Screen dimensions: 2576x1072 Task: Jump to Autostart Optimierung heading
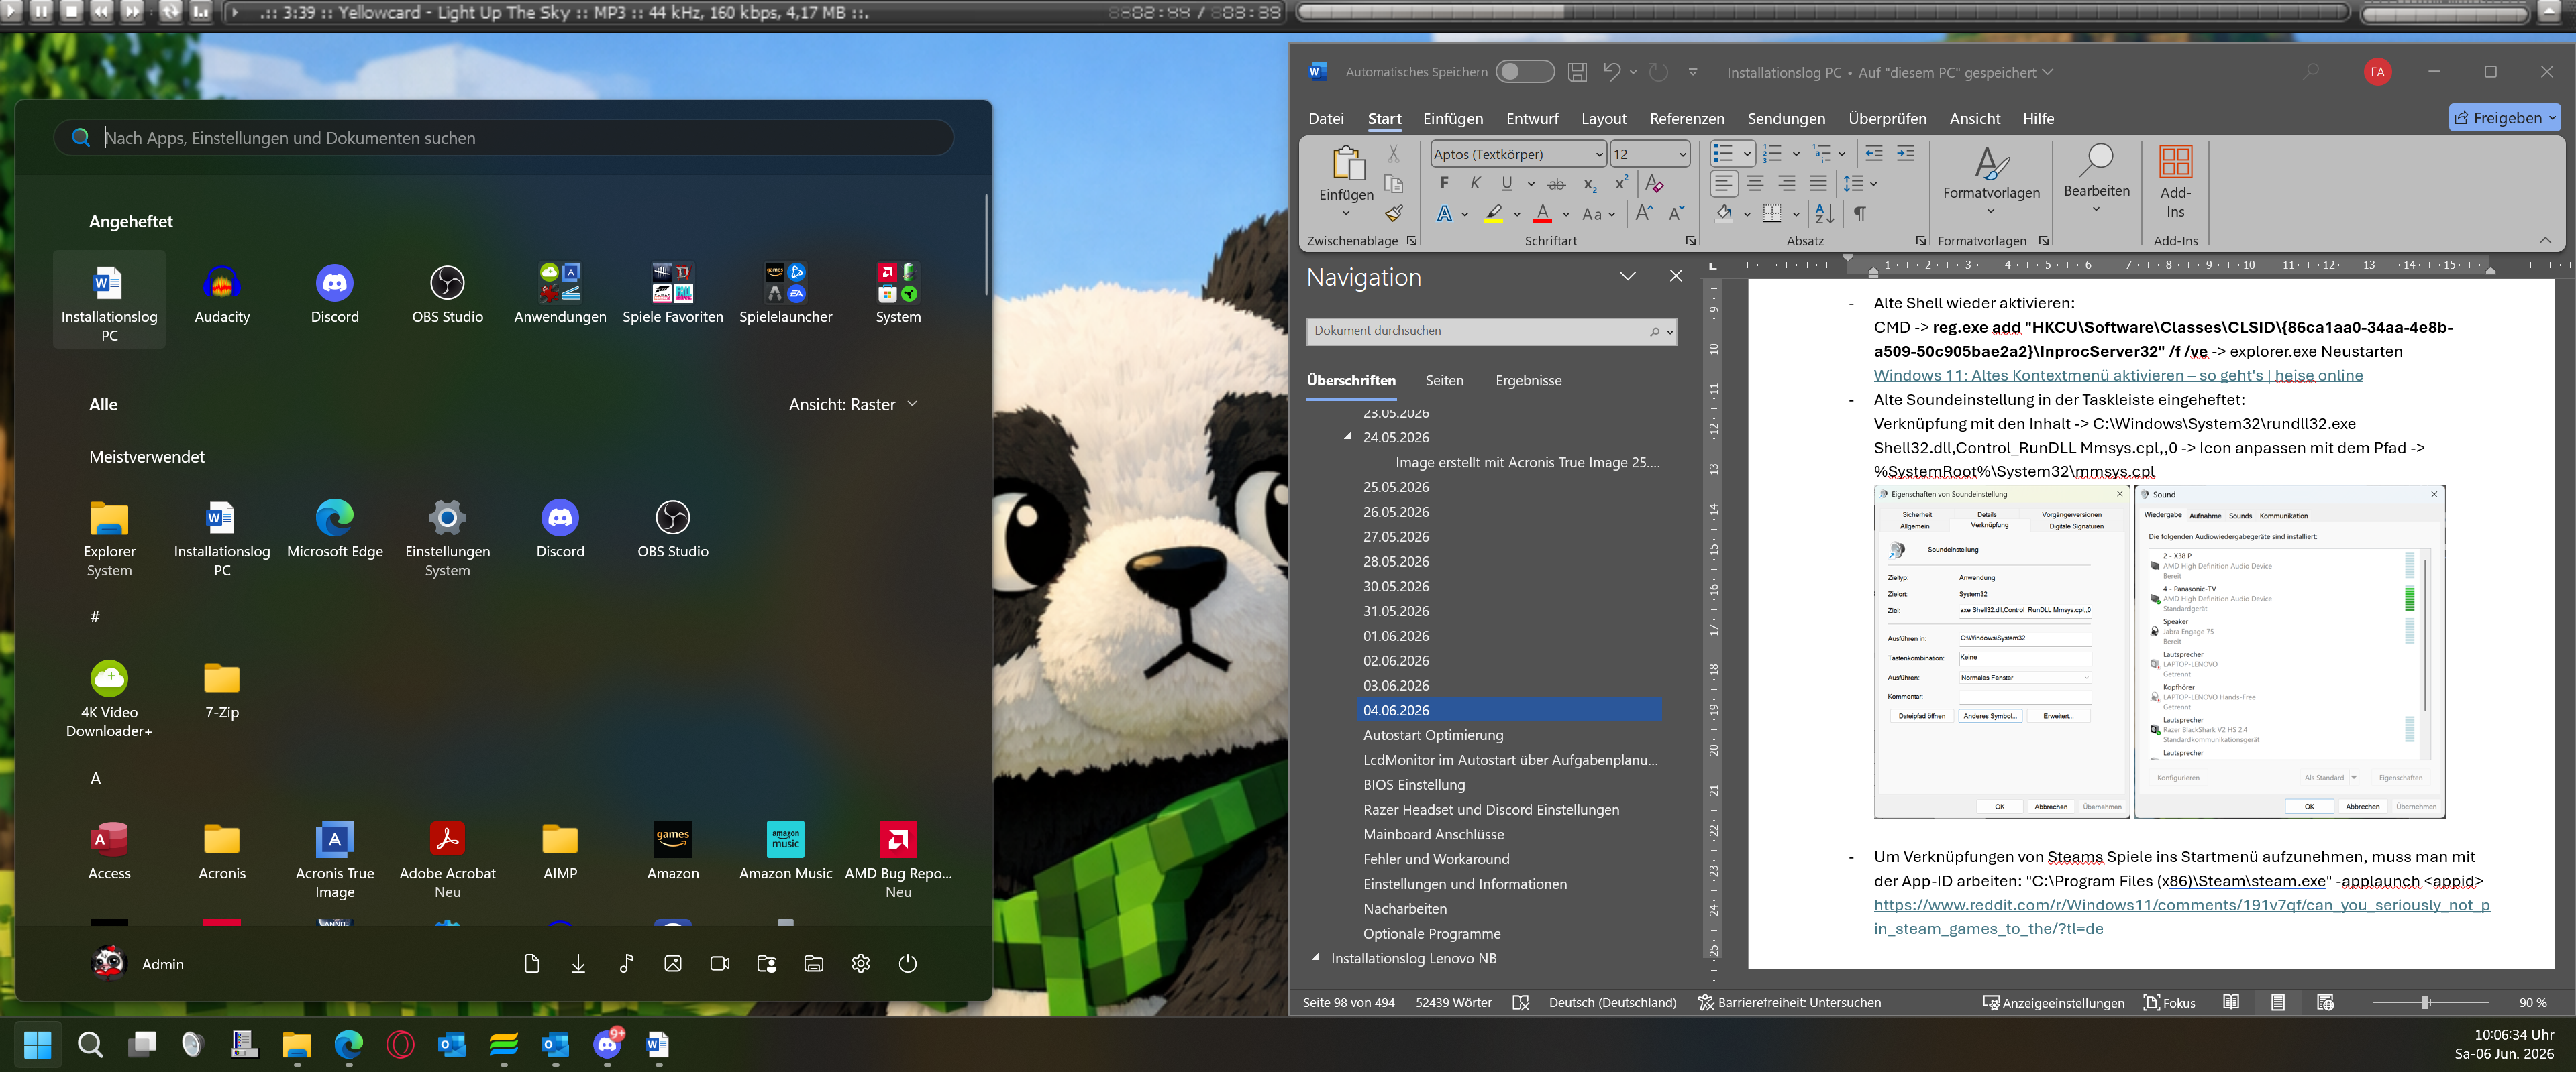point(1433,734)
